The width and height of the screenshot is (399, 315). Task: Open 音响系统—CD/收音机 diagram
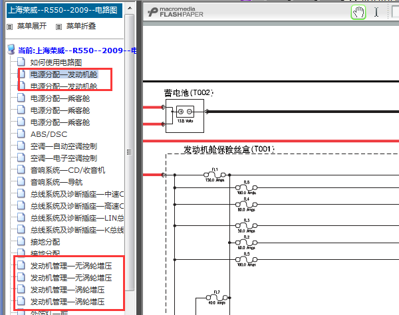[68, 170]
